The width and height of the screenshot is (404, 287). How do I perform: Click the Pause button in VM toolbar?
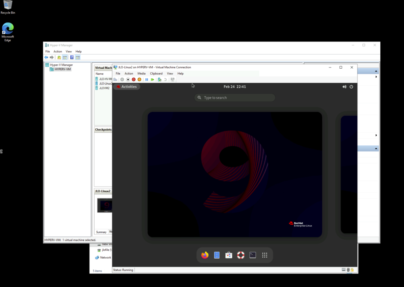coord(147,79)
